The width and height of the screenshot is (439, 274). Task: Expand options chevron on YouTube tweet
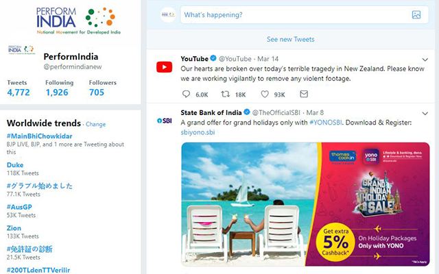pyautogui.click(x=425, y=60)
